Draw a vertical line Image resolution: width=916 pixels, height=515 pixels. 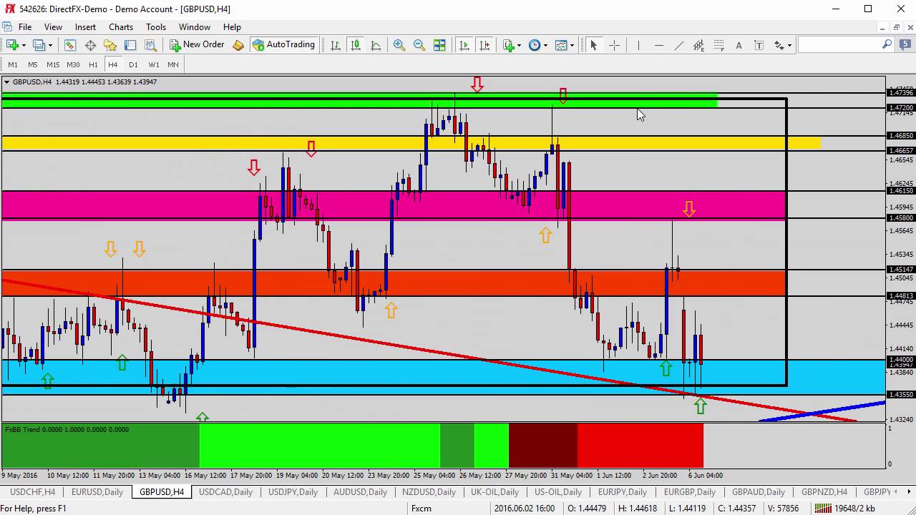(638, 45)
